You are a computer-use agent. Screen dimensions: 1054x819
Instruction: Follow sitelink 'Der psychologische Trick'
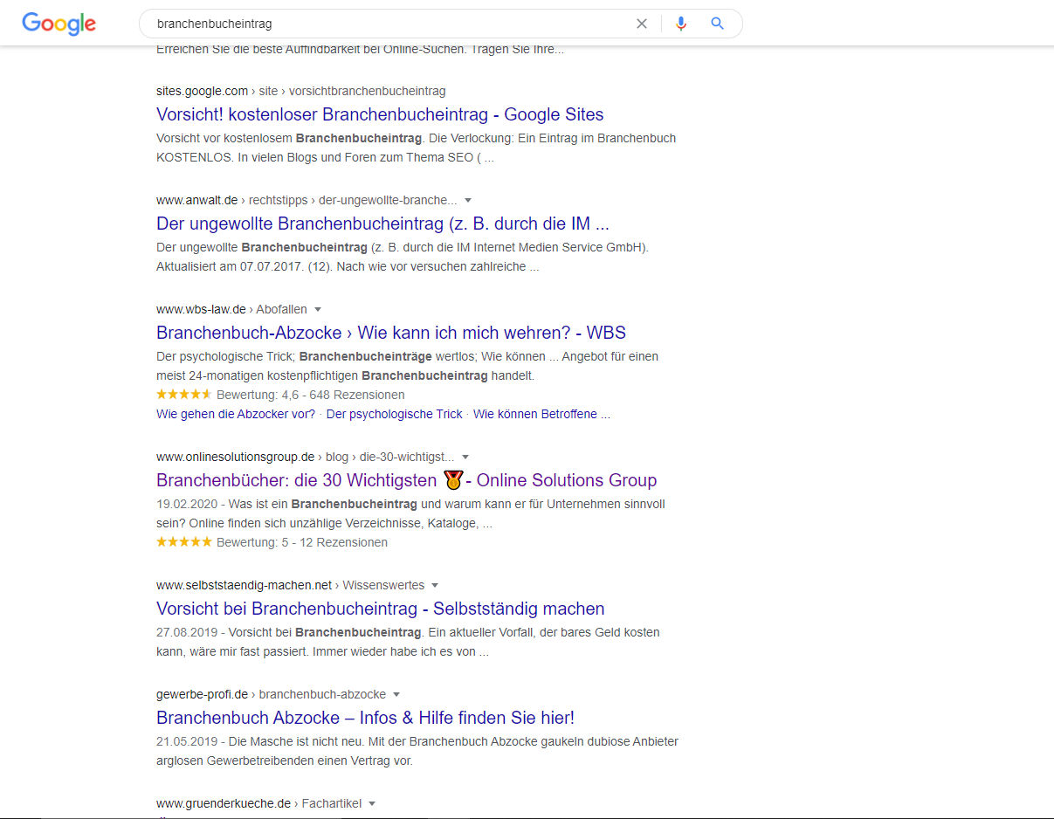(x=394, y=414)
